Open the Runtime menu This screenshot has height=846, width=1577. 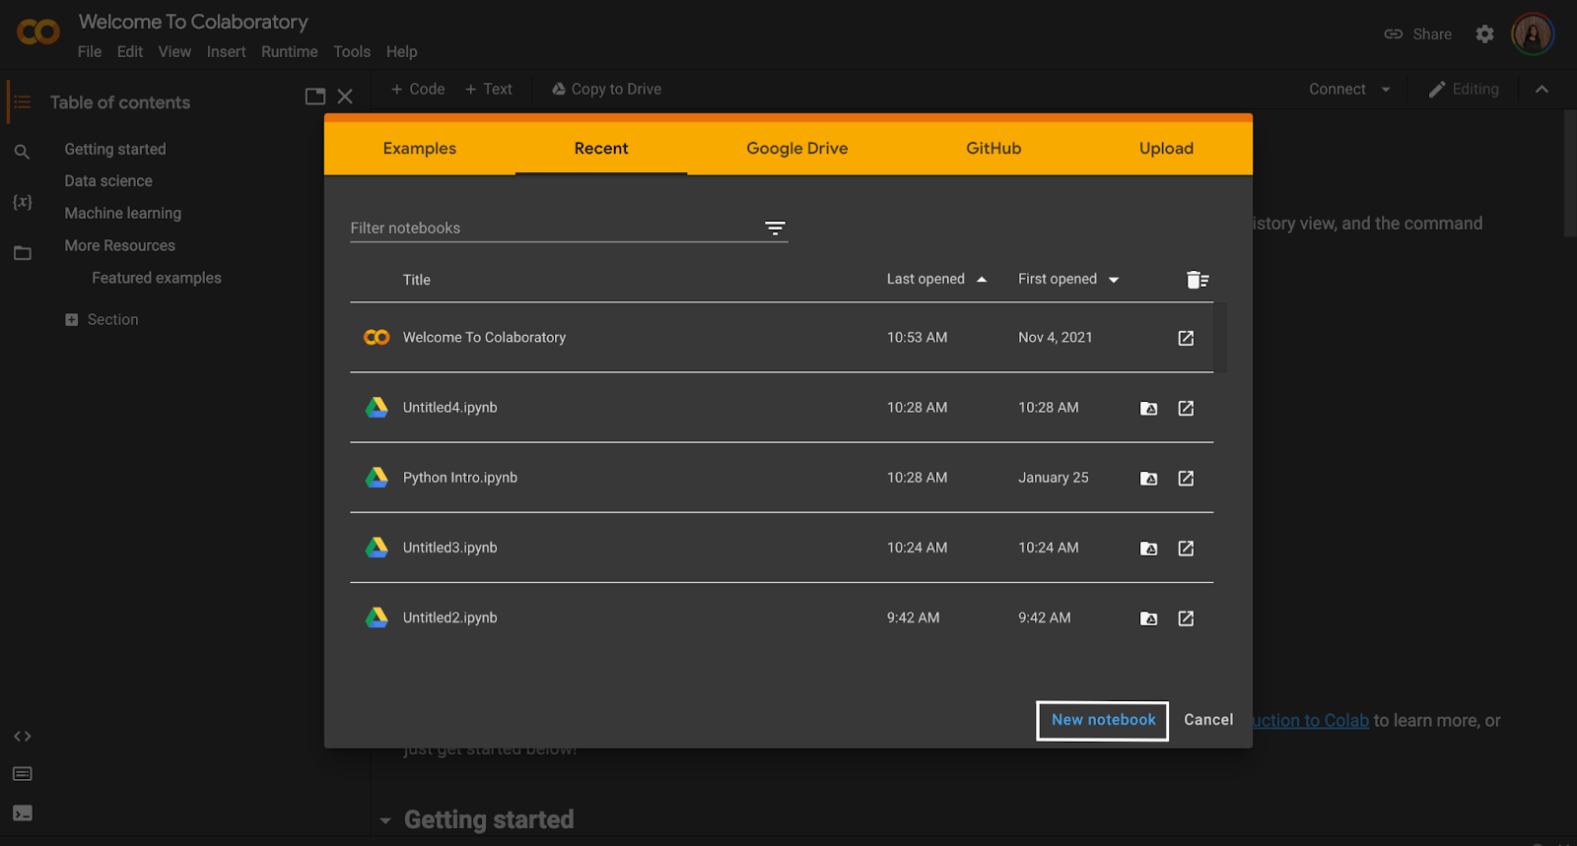click(x=290, y=52)
